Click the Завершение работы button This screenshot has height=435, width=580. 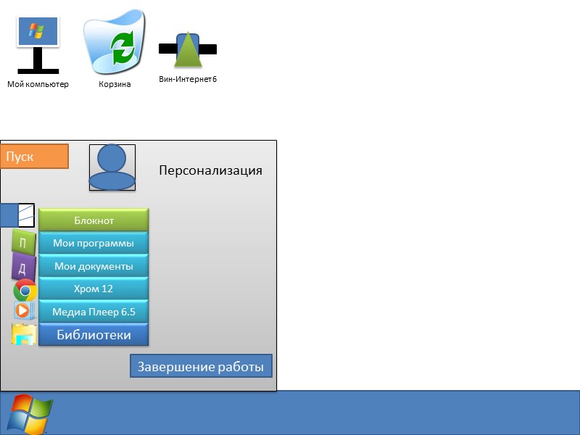tap(201, 366)
